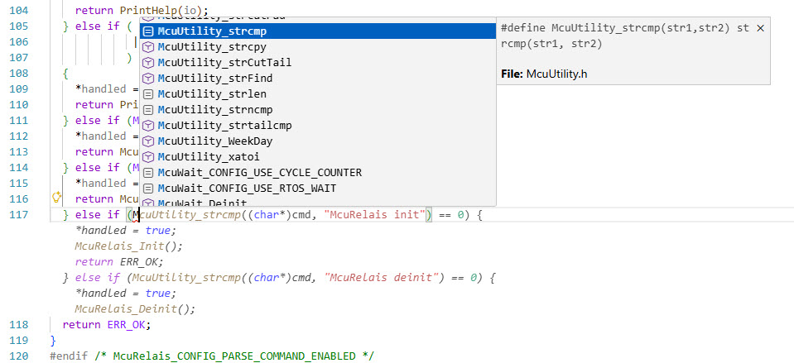
Task: Click the cube icon beside McuUtility_xatoi
Action: point(148,156)
